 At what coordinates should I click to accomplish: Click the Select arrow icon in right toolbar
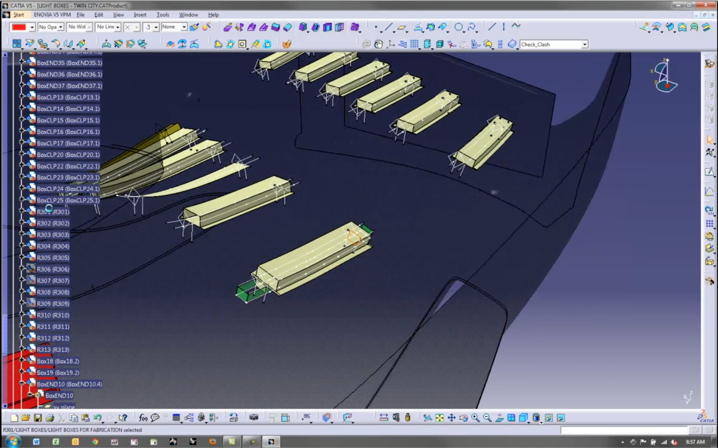(709, 139)
